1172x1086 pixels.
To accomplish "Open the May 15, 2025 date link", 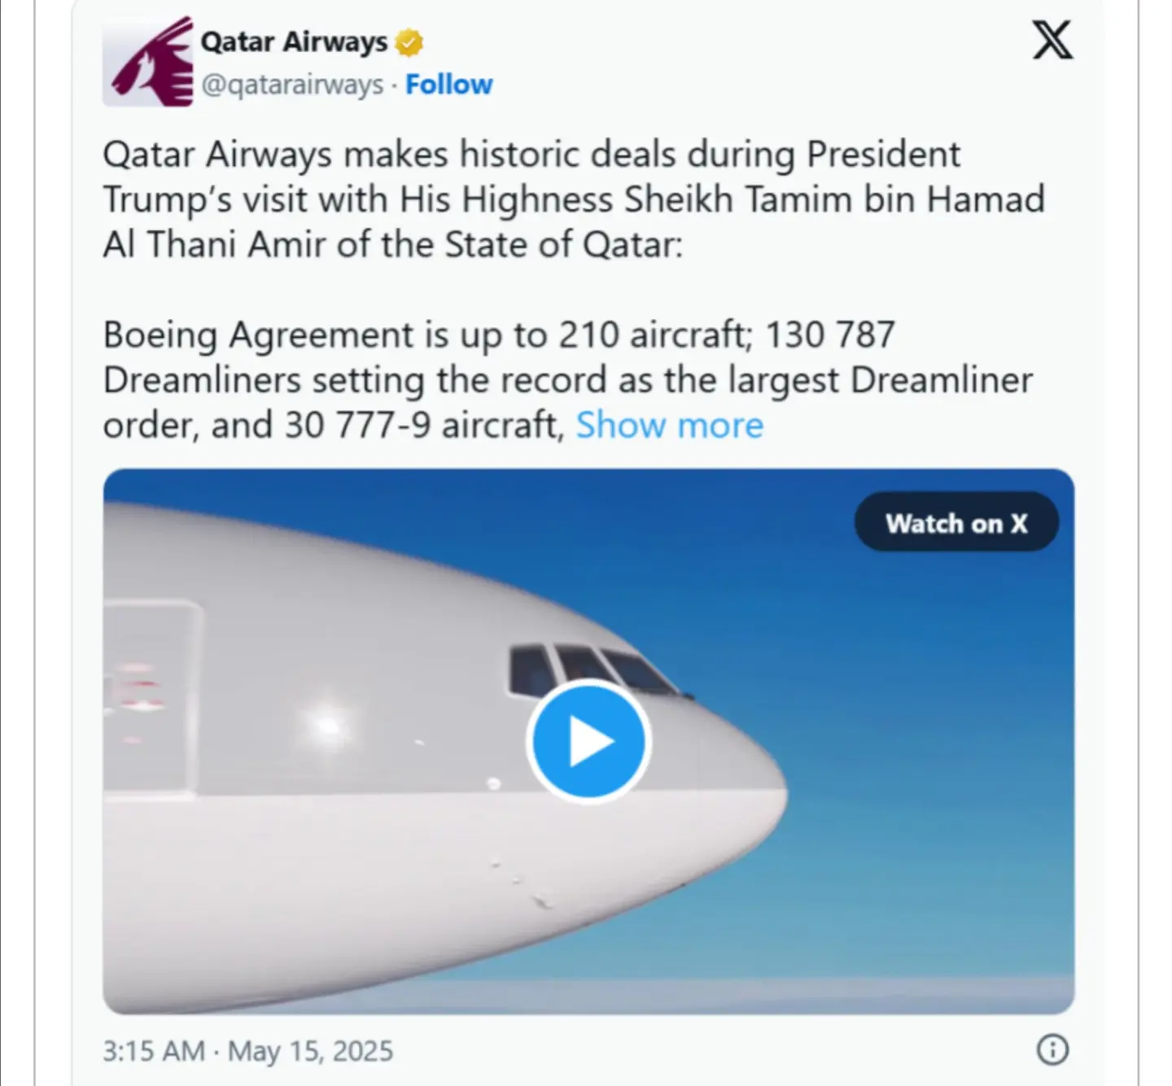I will (x=310, y=1051).
